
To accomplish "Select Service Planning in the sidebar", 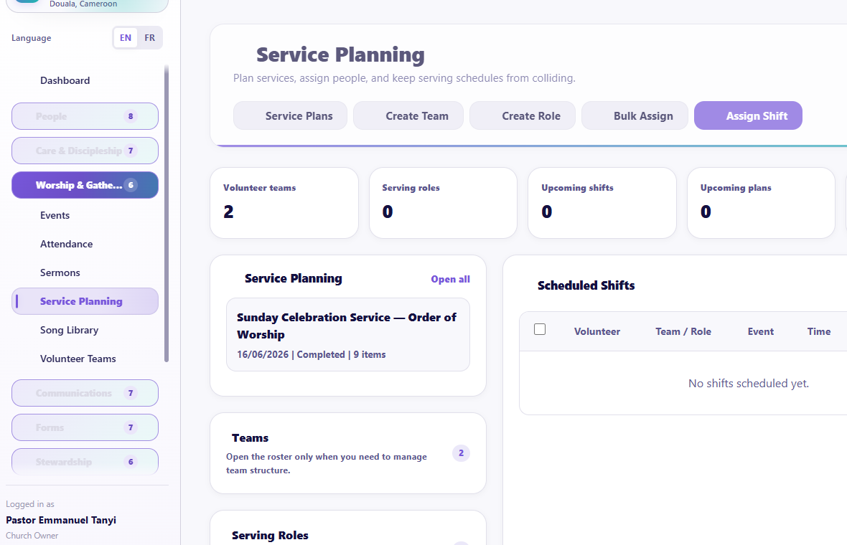I will click(x=85, y=301).
